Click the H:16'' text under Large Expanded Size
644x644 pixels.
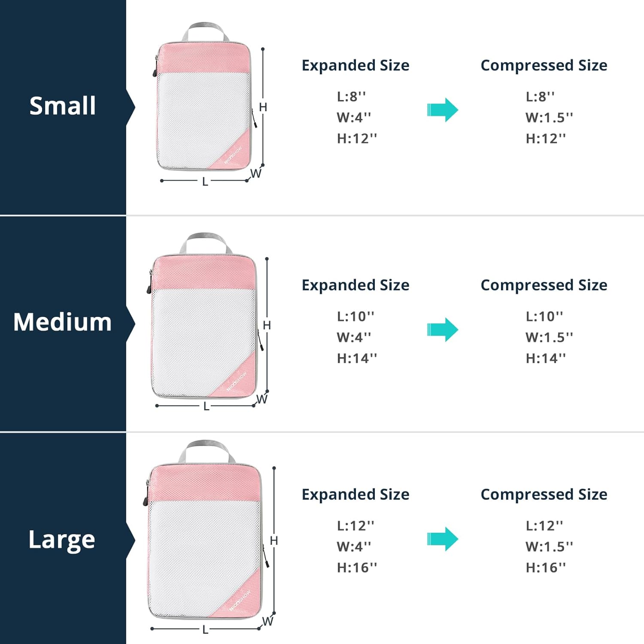pos(357,568)
